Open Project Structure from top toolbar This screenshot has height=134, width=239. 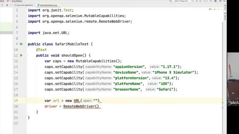point(215,1)
